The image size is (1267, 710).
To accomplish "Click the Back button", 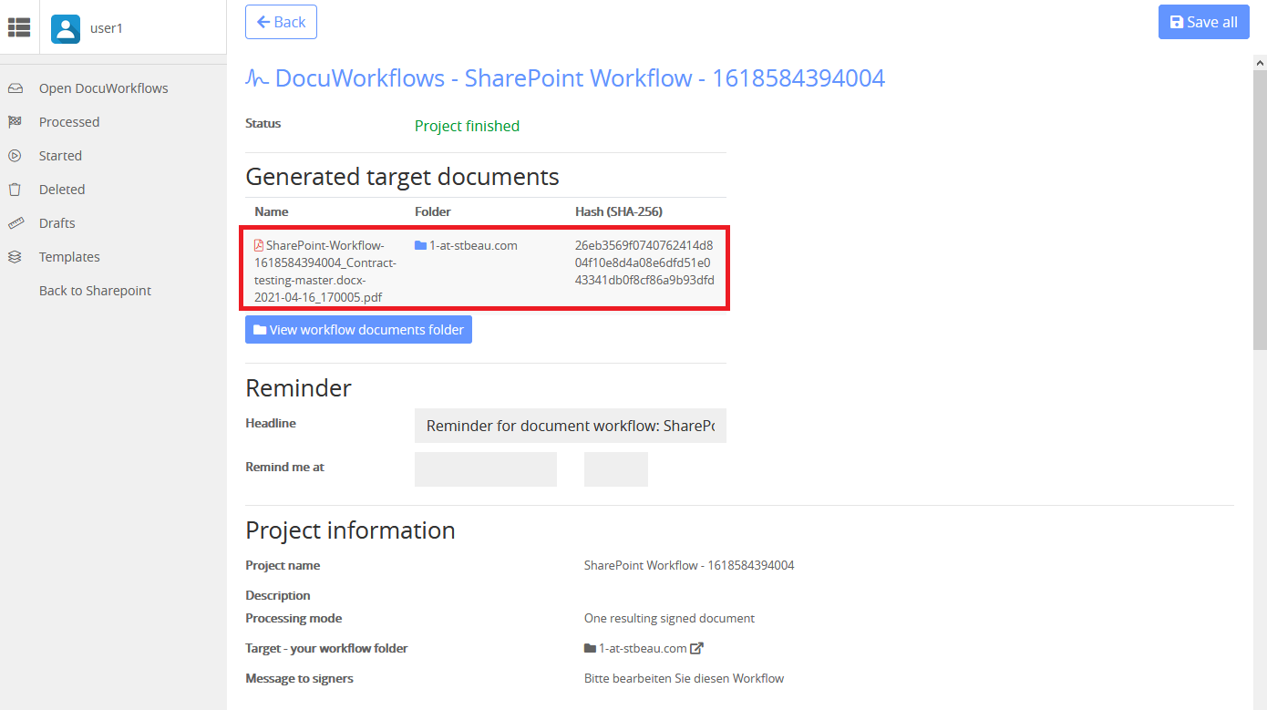I will [x=281, y=22].
